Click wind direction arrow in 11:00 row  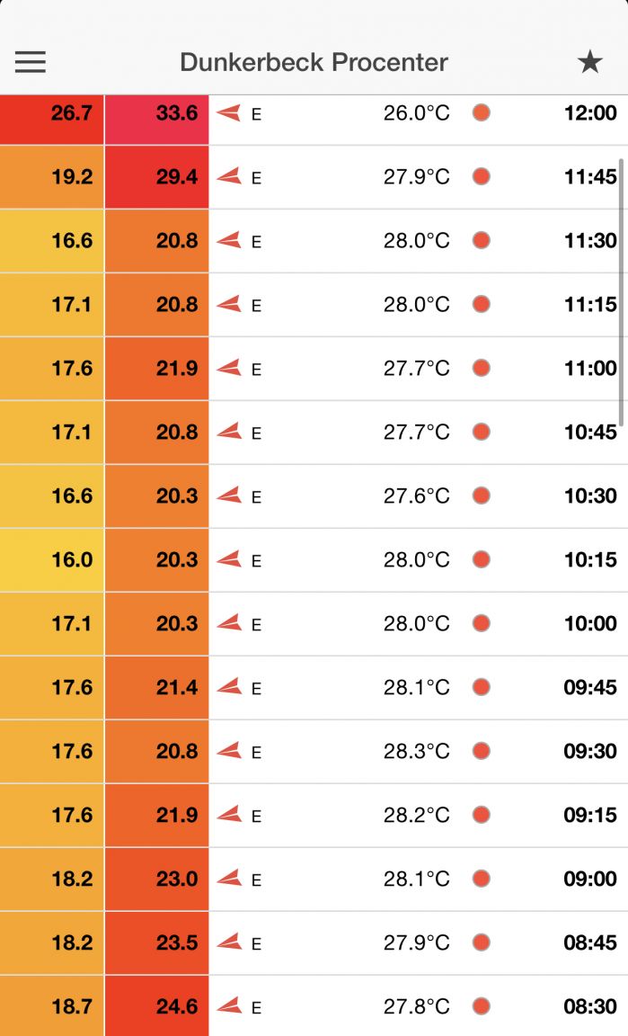[x=229, y=368]
